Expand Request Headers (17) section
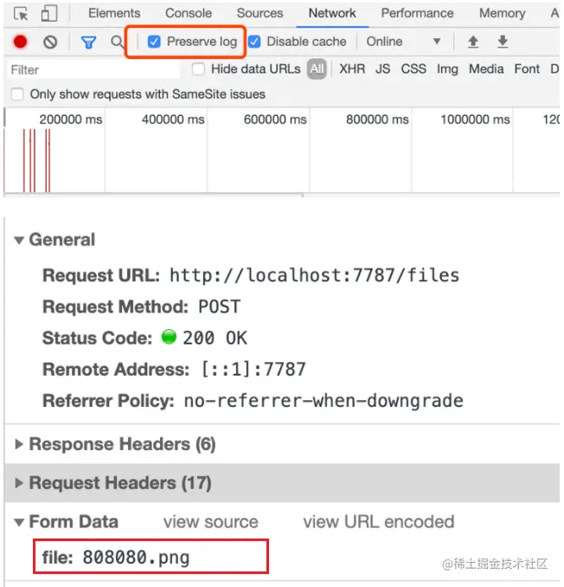The image size is (564, 587). point(19,483)
